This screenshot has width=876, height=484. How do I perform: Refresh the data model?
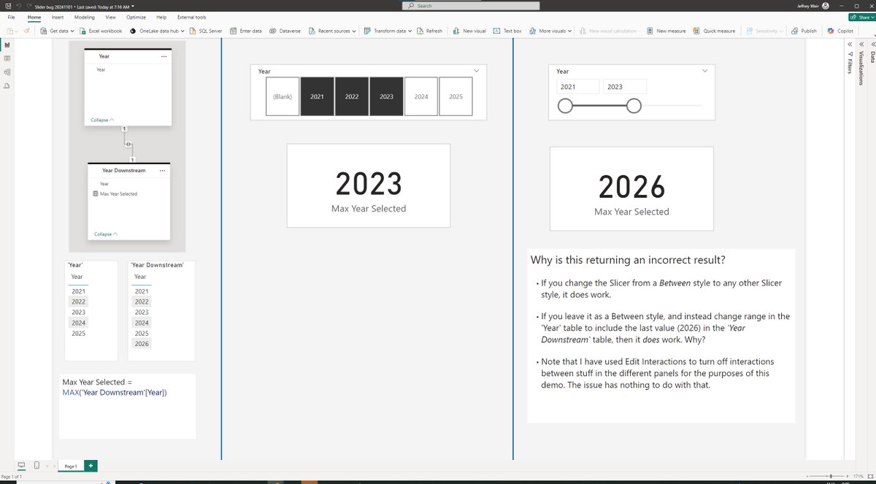point(429,31)
